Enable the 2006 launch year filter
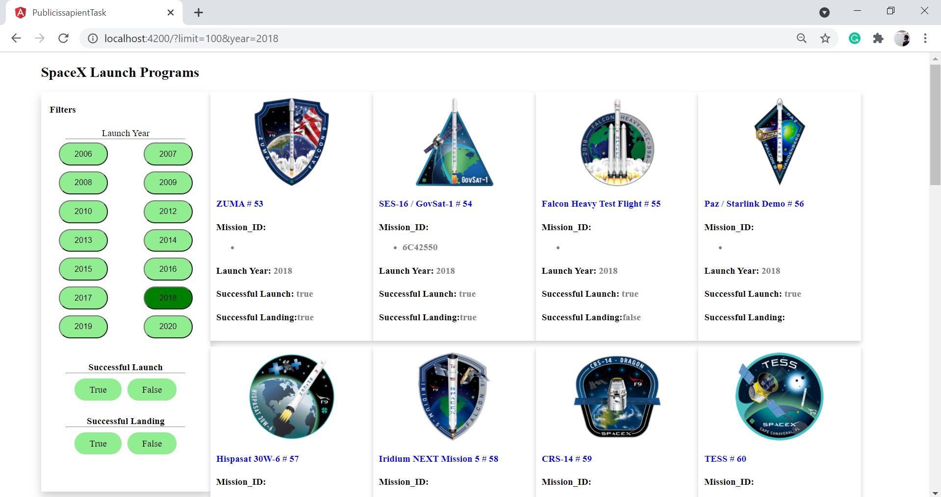The height and width of the screenshot is (497, 941). (83, 154)
